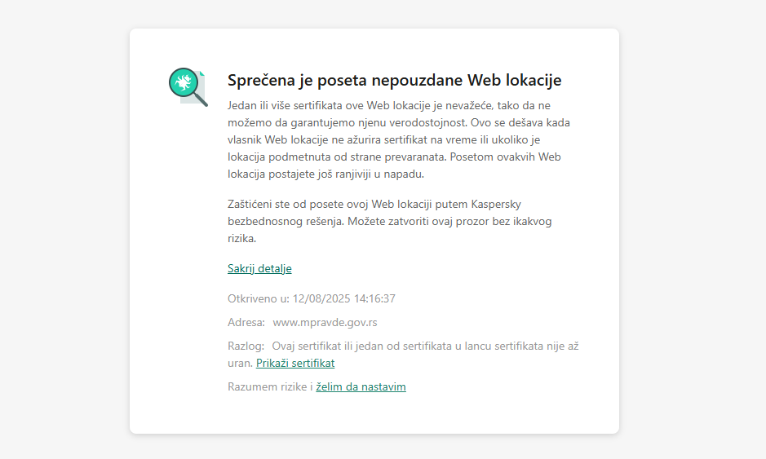Click heading Sprečena je poseta nepouzdane Web lokacije
Viewport: 766px width, 459px height.
pyautogui.click(x=394, y=80)
